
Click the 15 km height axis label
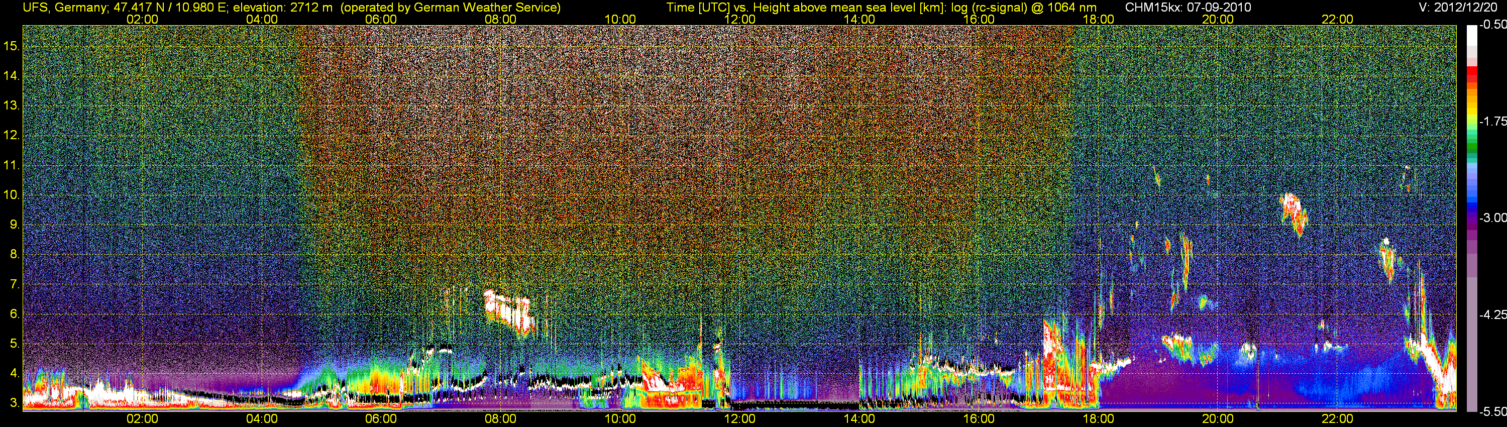(11, 46)
